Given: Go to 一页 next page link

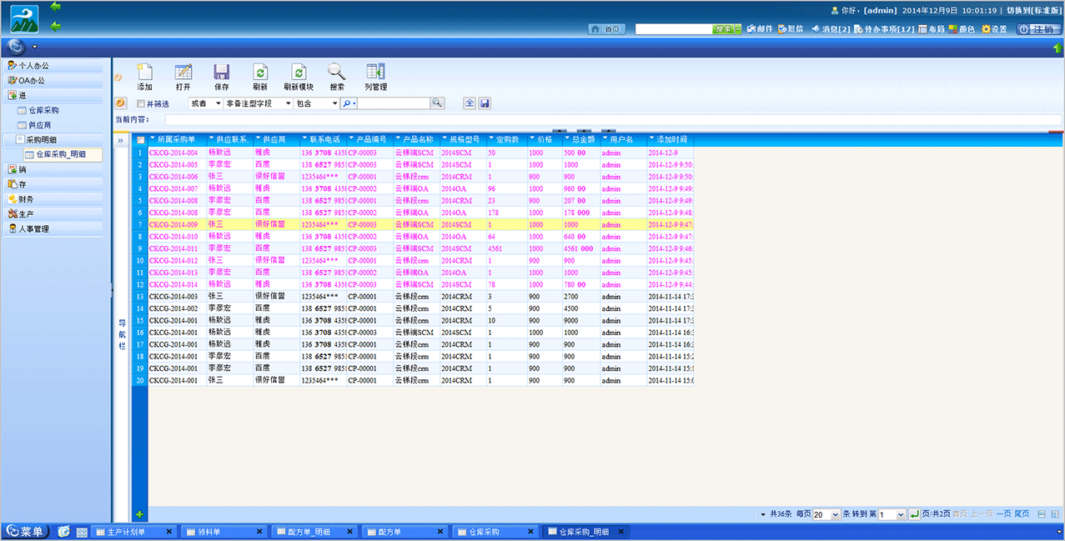Looking at the screenshot, I should (1003, 514).
